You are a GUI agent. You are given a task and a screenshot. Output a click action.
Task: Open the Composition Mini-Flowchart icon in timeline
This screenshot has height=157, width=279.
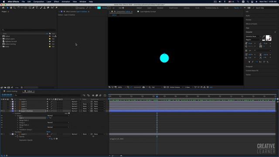tap(84, 96)
